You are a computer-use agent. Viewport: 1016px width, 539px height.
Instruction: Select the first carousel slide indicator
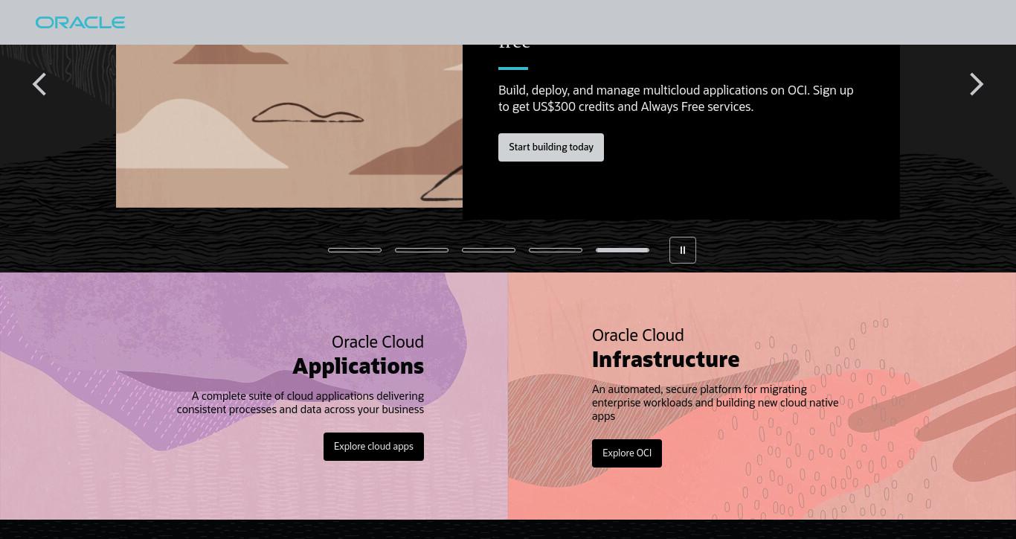click(x=355, y=250)
